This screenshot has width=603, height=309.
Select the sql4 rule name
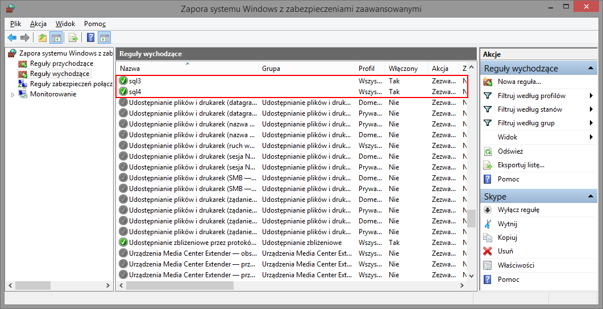[135, 92]
